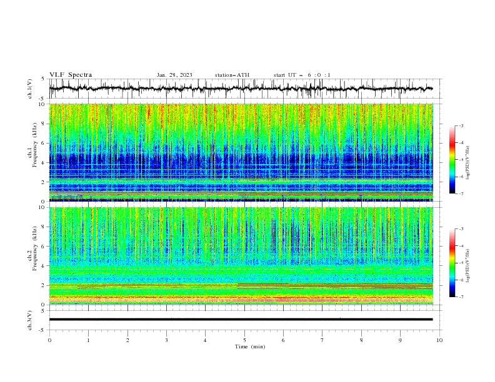Click the "-3" tick on ch.1 colorbar
The width and height of the screenshot is (495, 382).
(x=461, y=125)
